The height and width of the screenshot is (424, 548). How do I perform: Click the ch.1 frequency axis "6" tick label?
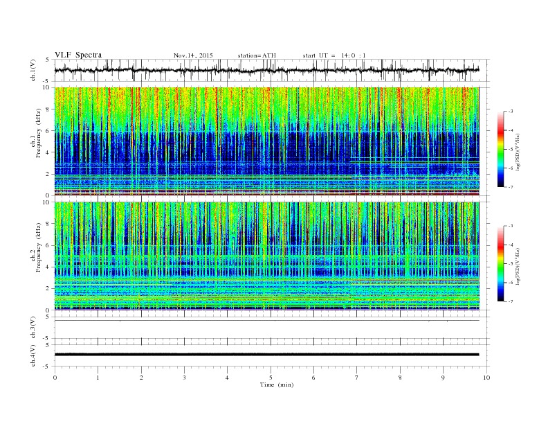pos(48,131)
